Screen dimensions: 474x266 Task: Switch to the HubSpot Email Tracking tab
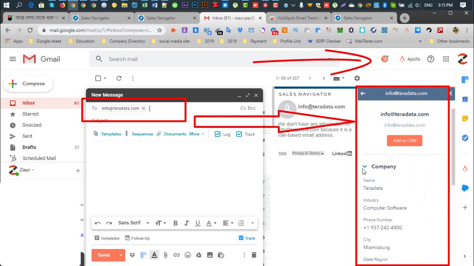coord(299,18)
